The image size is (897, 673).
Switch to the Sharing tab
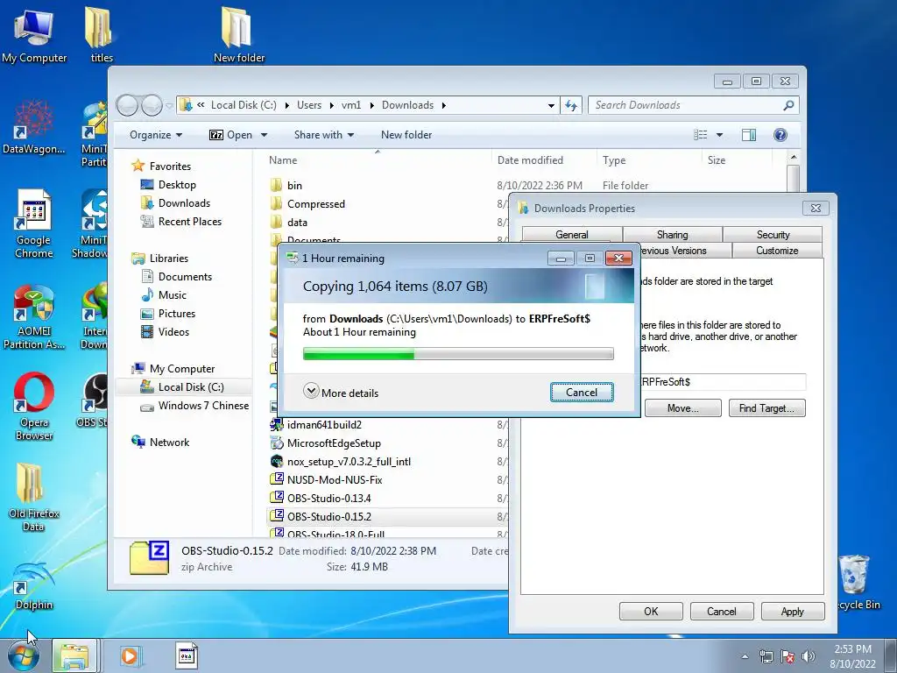(x=672, y=235)
